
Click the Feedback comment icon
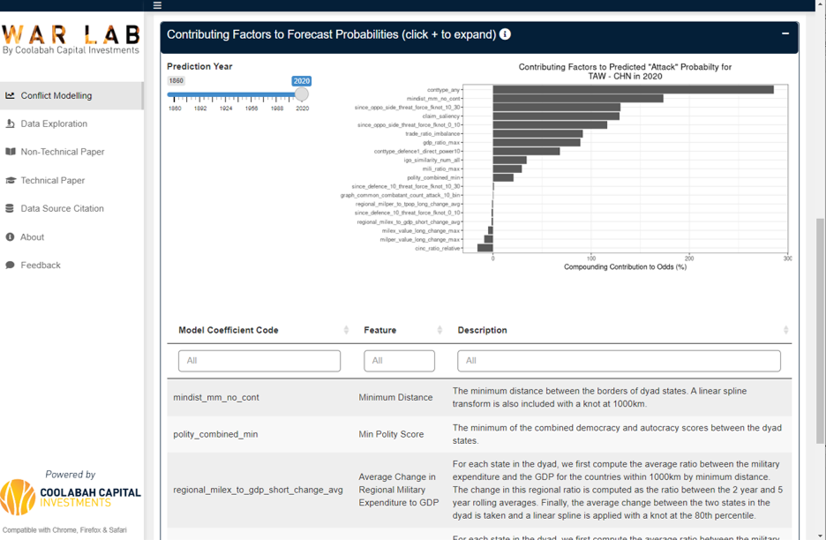11,265
